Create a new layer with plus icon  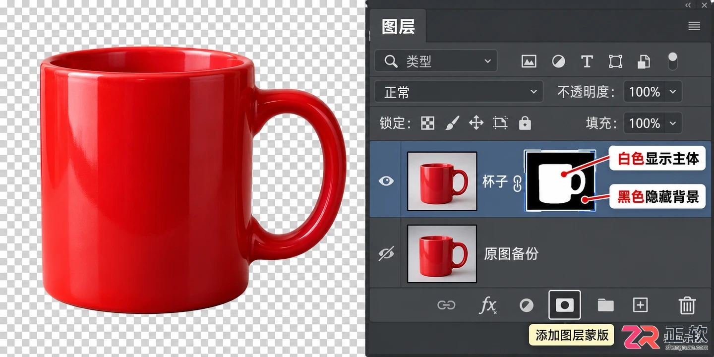(x=640, y=305)
